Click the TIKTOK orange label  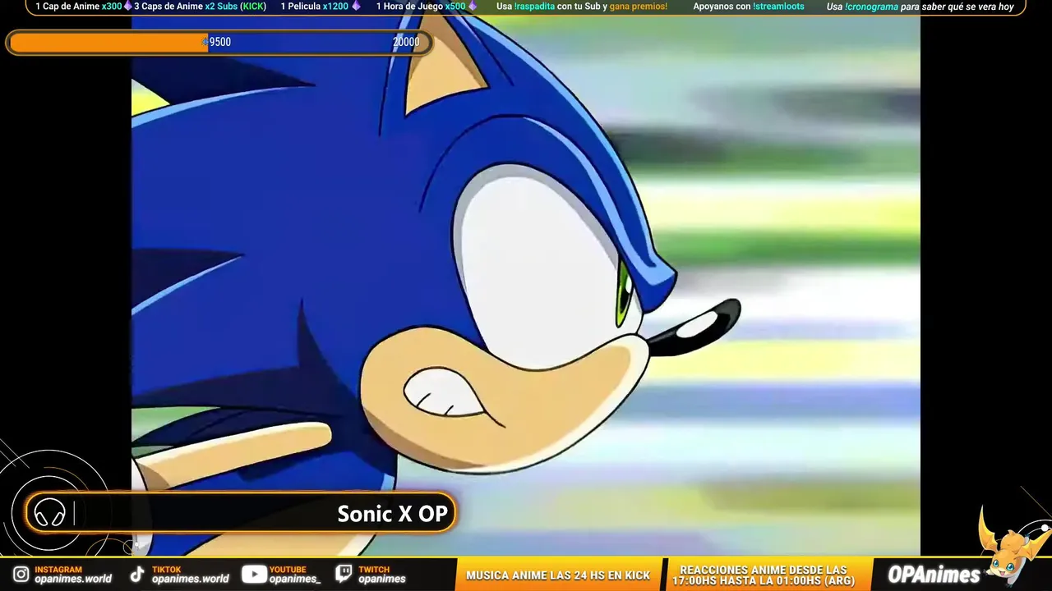click(167, 569)
